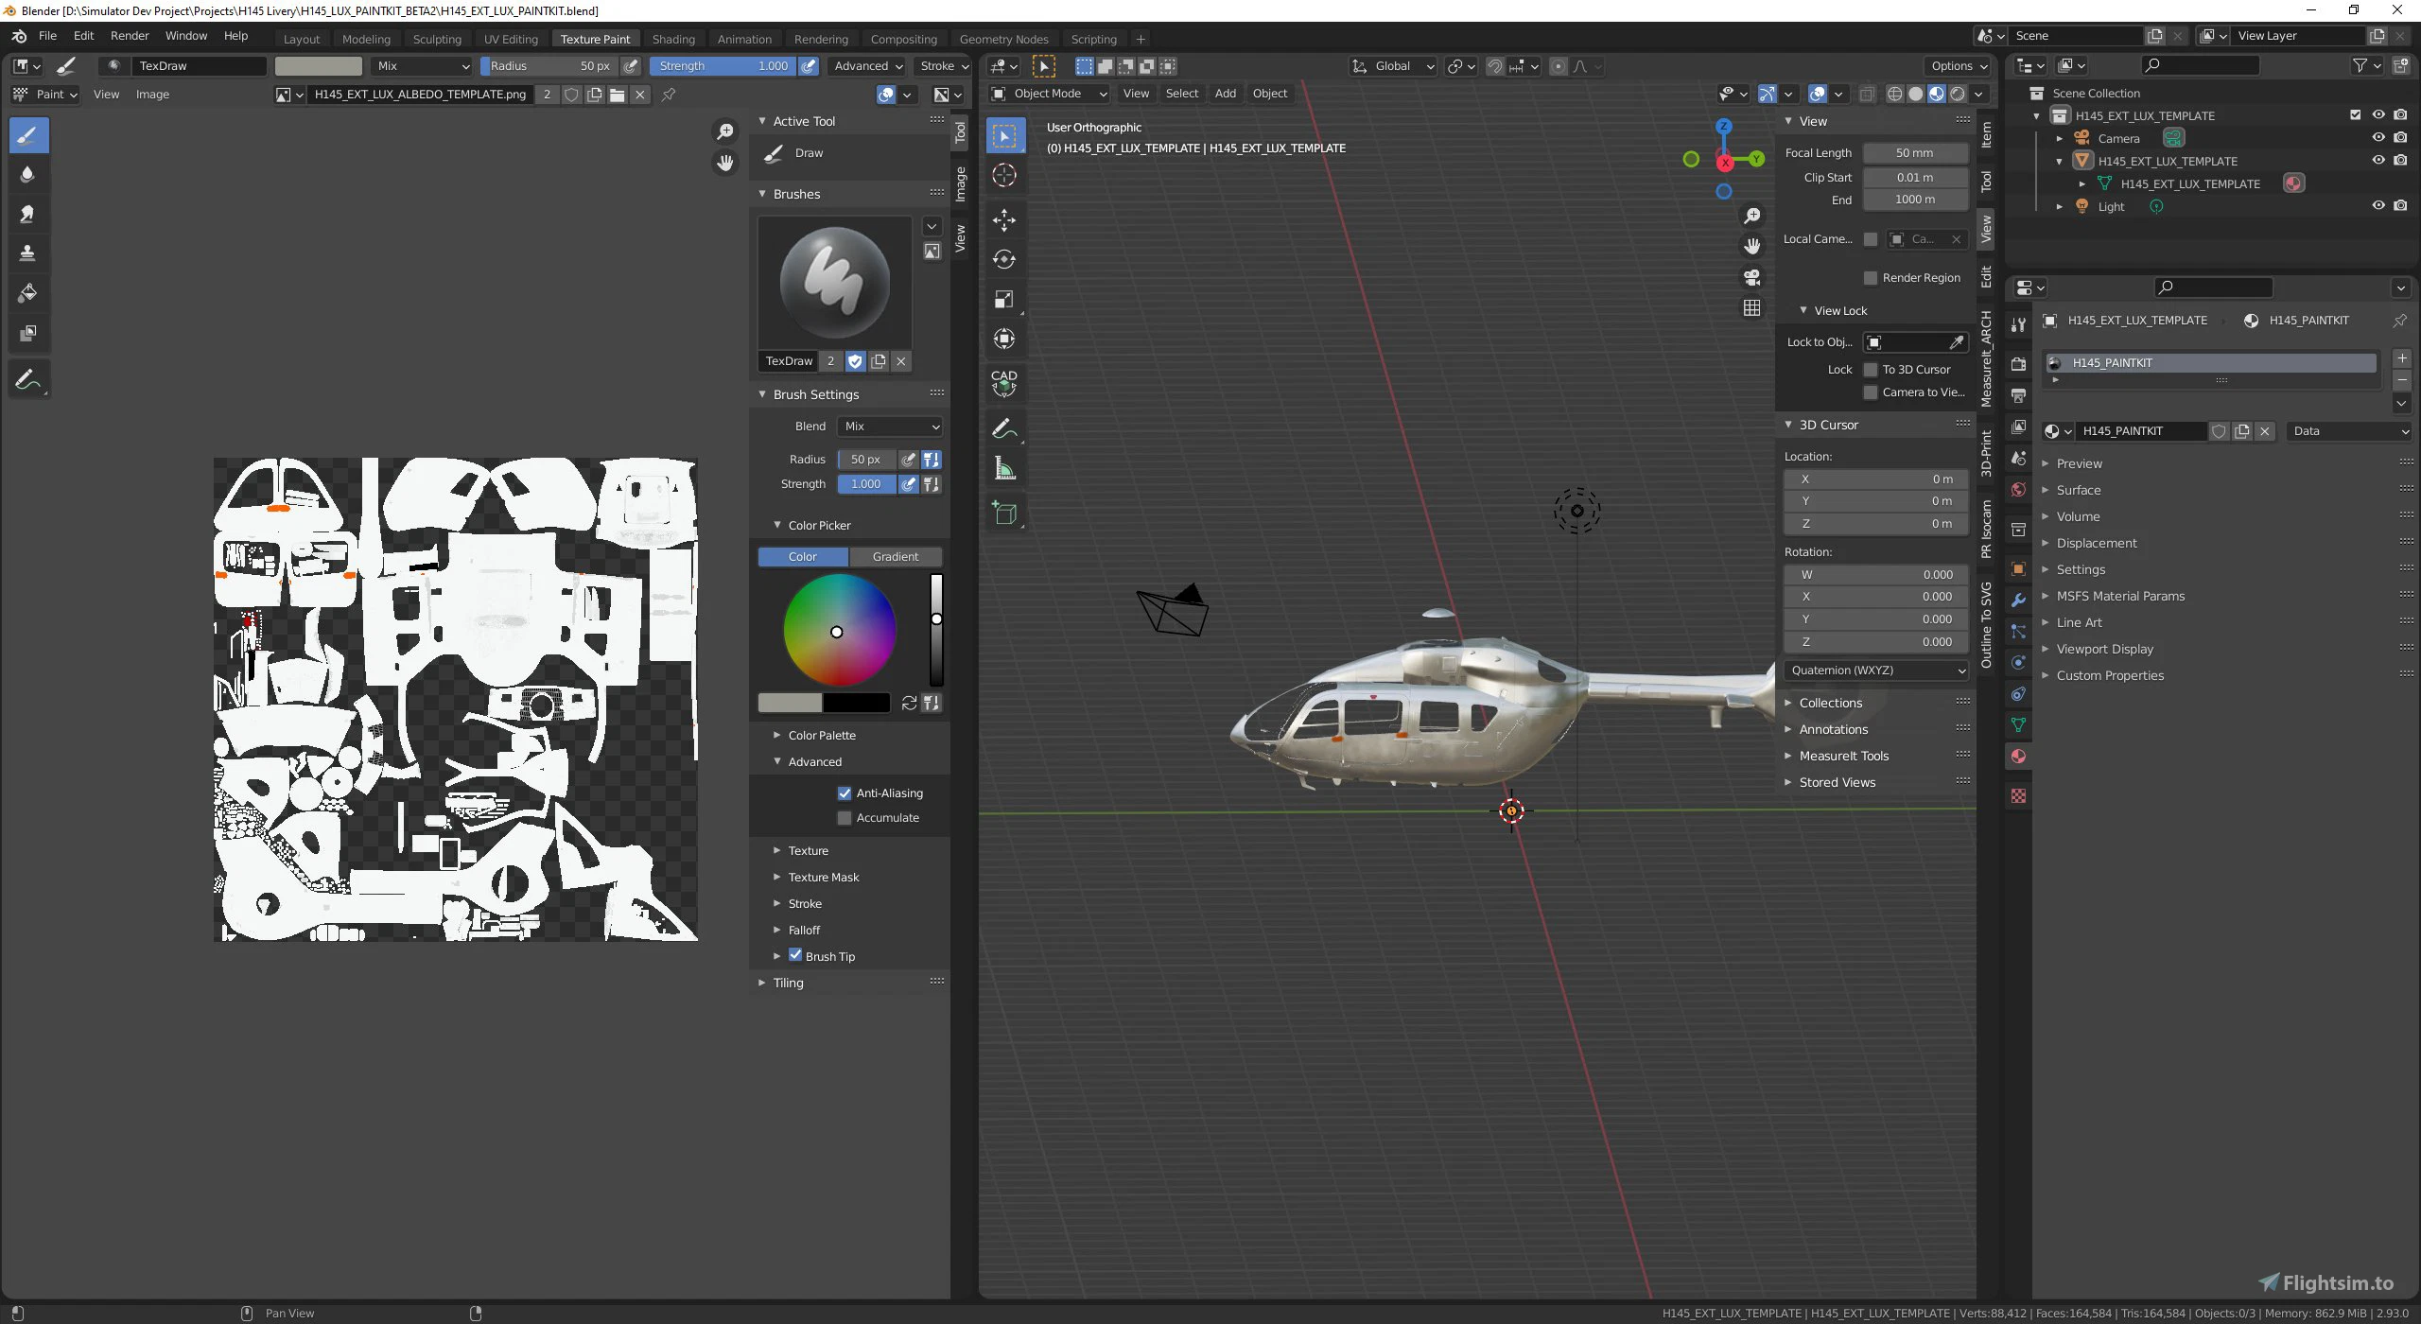Enable the Render Region checkbox

(x=1870, y=278)
